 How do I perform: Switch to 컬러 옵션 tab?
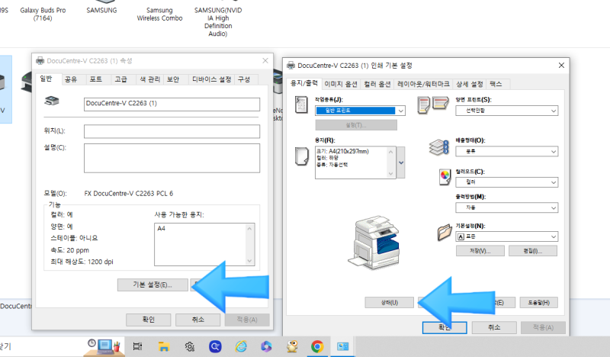tap(377, 84)
